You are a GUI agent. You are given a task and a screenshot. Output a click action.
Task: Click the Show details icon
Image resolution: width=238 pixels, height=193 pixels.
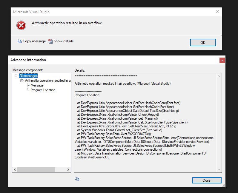50,41
